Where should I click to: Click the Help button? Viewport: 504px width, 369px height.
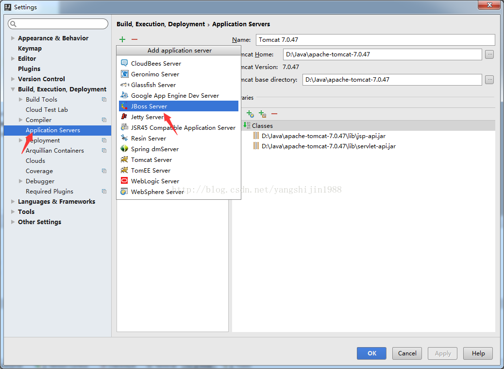[x=478, y=353]
